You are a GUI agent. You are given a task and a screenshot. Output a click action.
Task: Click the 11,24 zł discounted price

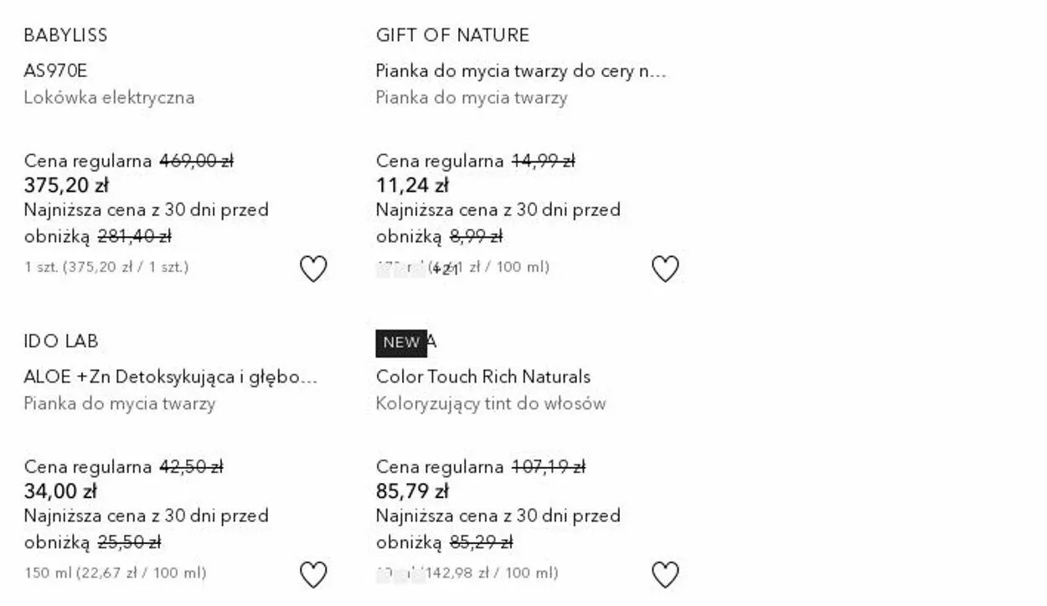412,185
